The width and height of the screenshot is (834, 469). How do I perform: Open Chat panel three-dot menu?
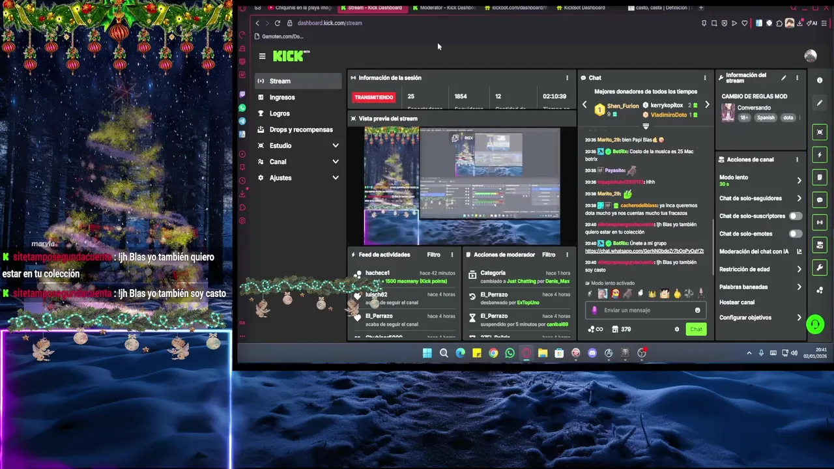click(x=704, y=78)
